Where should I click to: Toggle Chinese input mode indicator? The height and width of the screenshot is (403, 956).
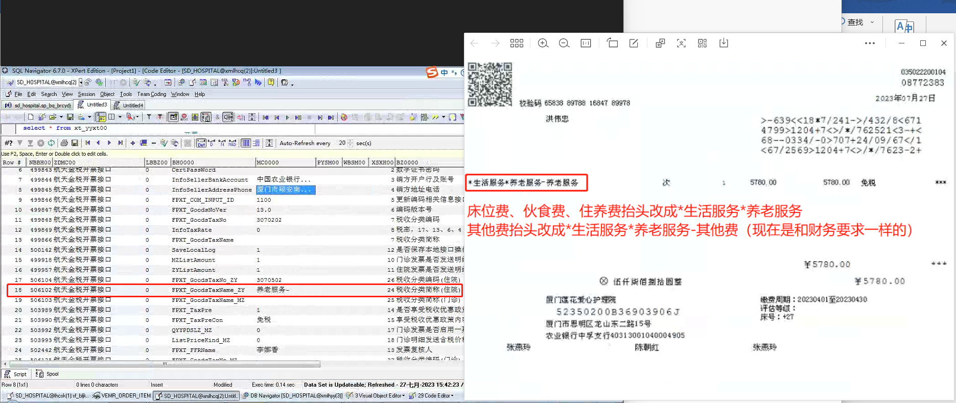click(x=444, y=73)
